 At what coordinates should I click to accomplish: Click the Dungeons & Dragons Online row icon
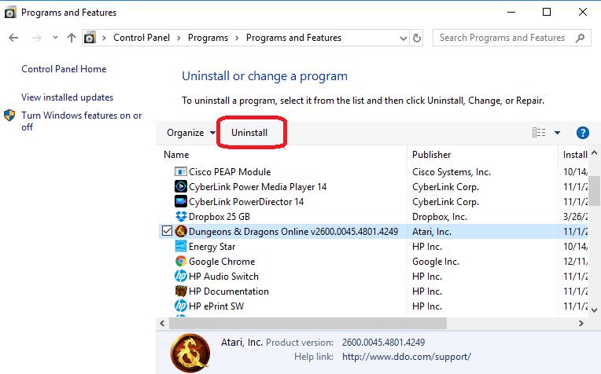pyautogui.click(x=181, y=231)
